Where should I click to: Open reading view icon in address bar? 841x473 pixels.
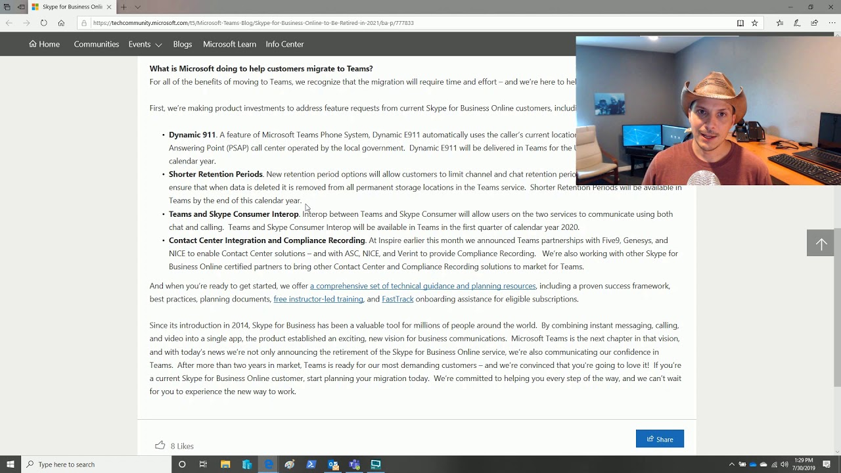(740, 23)
